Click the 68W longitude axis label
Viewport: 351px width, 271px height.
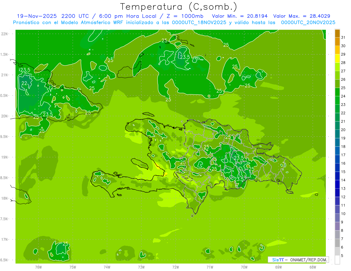click(x=313, y=267)
